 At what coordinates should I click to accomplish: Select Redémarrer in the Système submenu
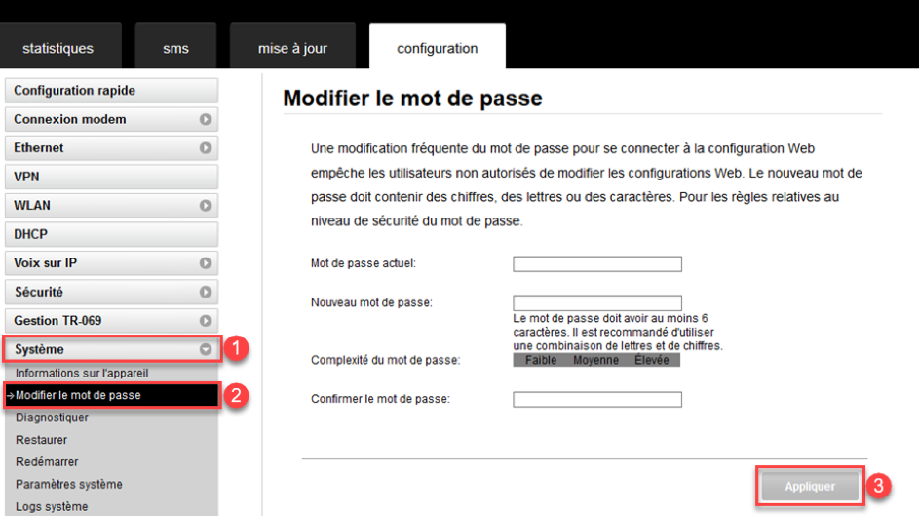[47, 462]
